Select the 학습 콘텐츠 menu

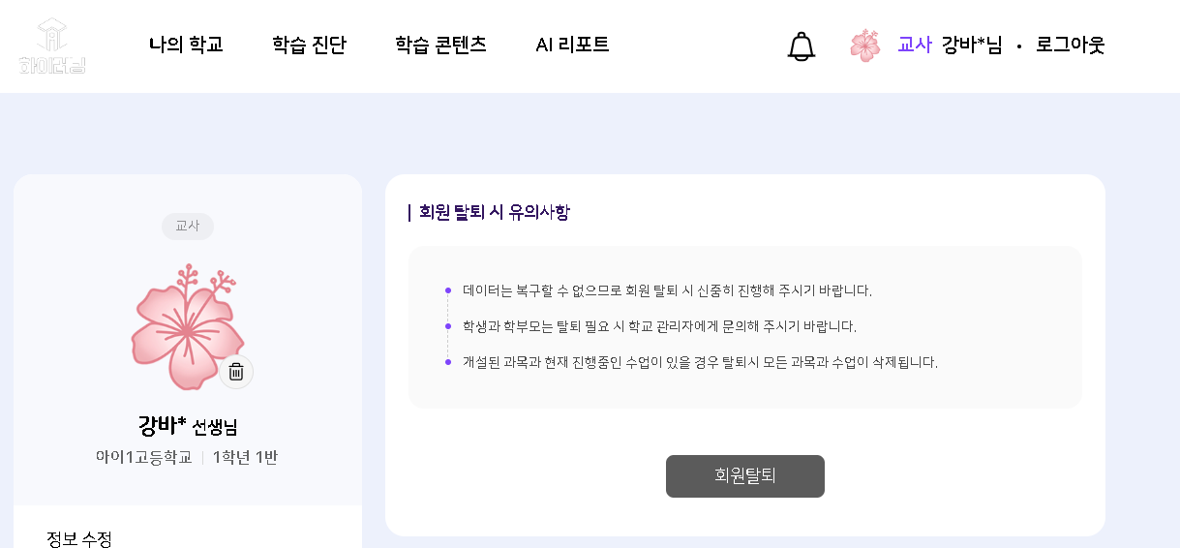(440, 45)
